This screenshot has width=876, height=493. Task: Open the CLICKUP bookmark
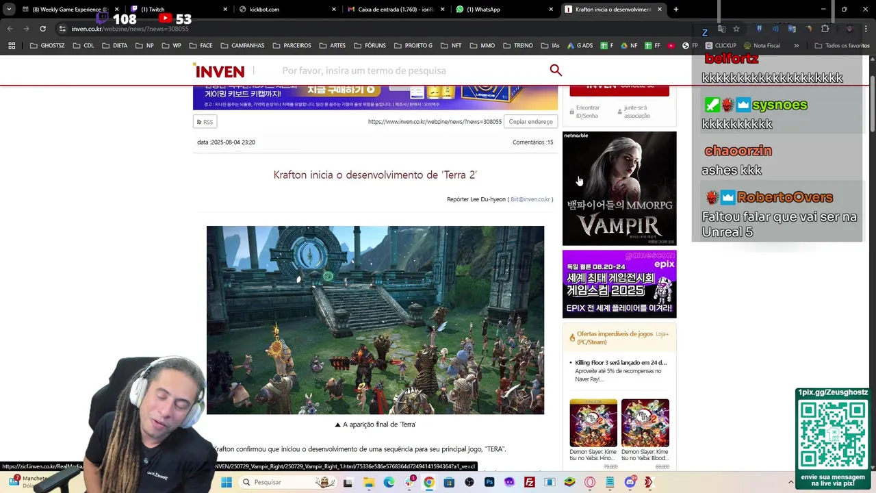pos(721,46)
